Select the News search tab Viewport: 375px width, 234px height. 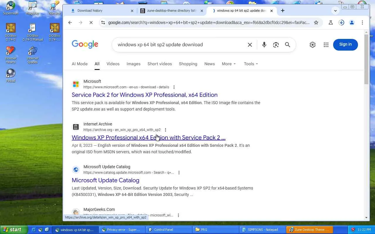[209, 64]
